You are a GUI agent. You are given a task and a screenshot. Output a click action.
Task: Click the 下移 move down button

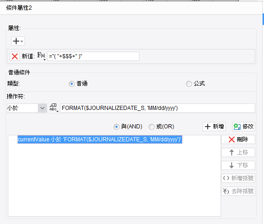238,165
